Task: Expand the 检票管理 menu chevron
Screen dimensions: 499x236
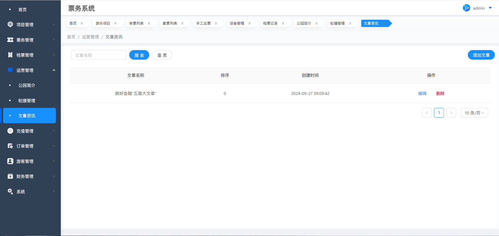Action: pos(54,55)
